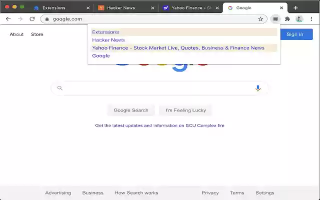Bookmark this page with the star icon
320x200 pixels.
click(x=260, y=19)
